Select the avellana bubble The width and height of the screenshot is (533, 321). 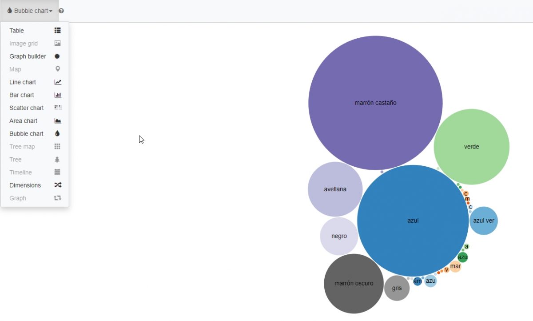(335, 189)
